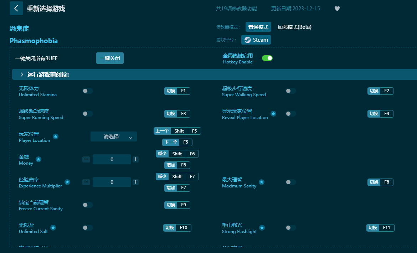Click F9 hotkey for Freeze Current Sanity

[x=177, y=205]
